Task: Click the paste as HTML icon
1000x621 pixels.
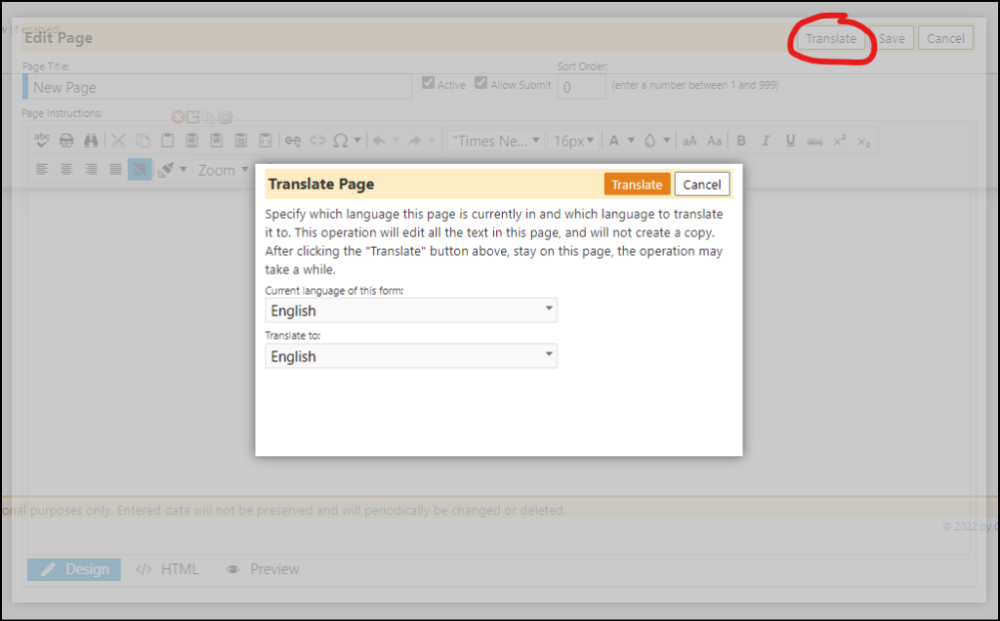Action: 266,141
